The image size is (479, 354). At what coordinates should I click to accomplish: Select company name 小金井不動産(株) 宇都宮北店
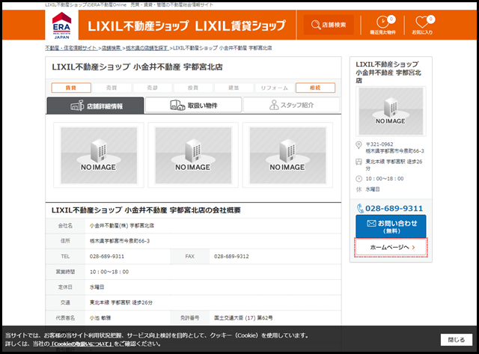point(121,226)
